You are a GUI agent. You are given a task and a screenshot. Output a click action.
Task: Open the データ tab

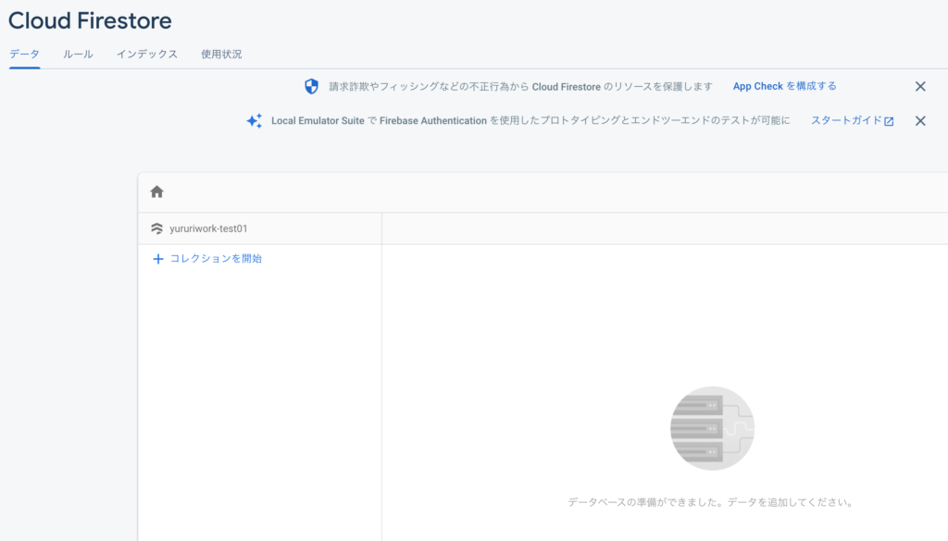click(24, 55)
